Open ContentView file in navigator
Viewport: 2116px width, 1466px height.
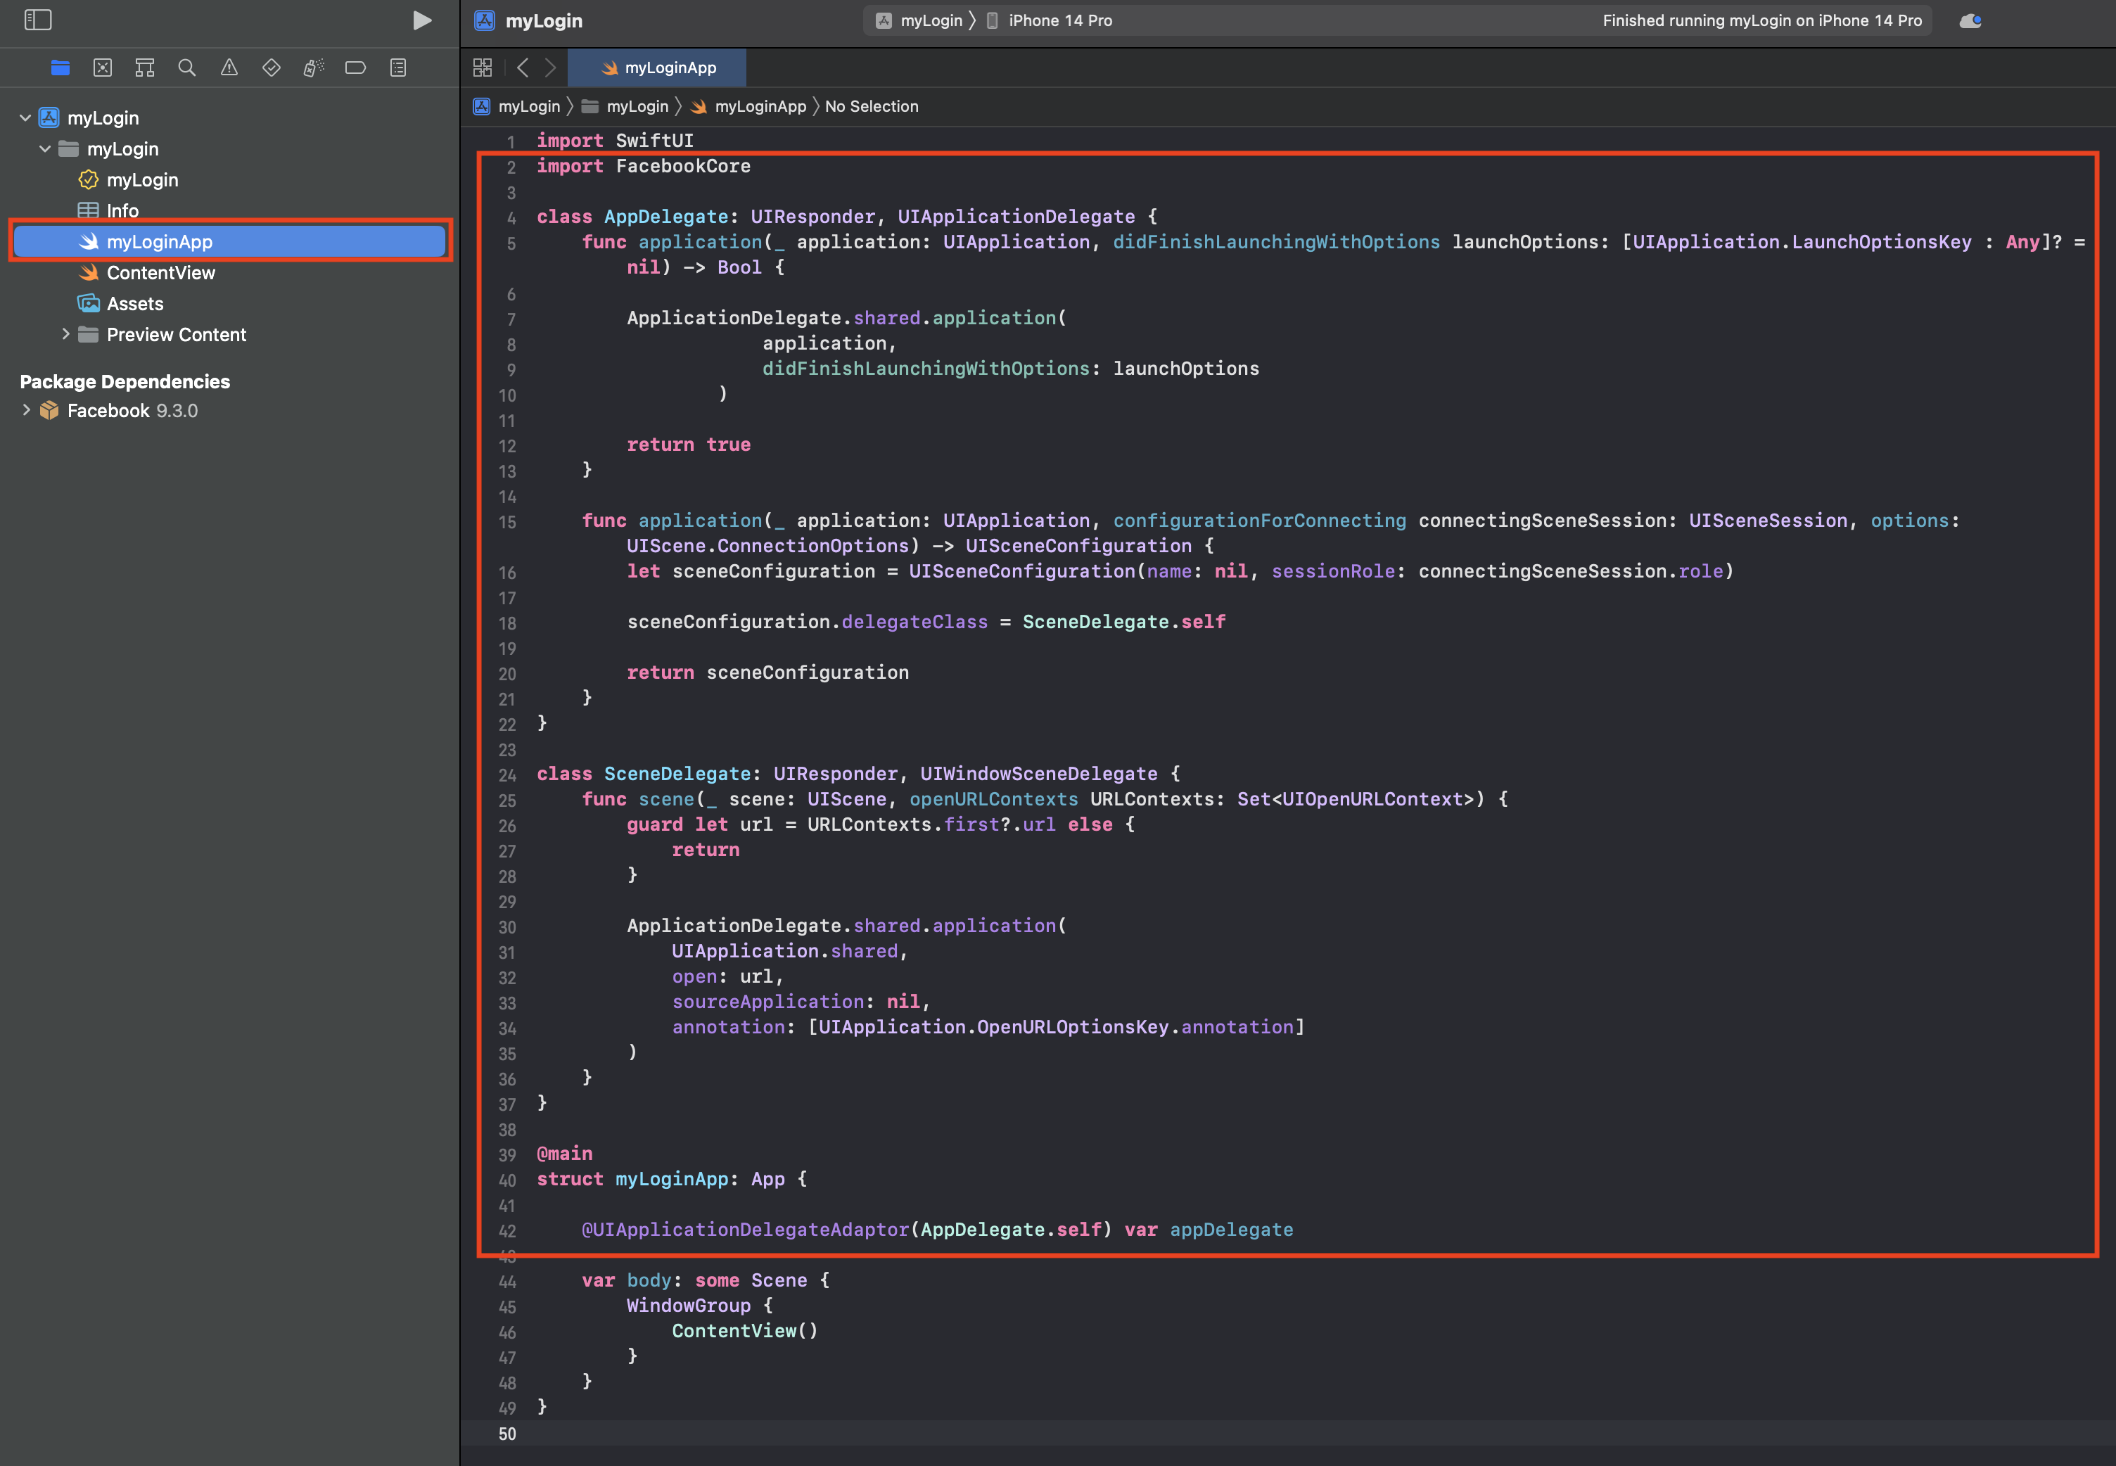click(160, 273)
